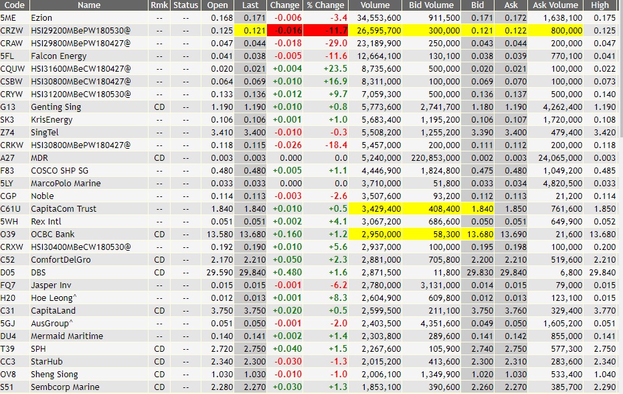Select the HSI30800MBeCW180427@ warrant name
Viewport: 623px width, 394px height.
pyautogui.click(x=81, y=82)
